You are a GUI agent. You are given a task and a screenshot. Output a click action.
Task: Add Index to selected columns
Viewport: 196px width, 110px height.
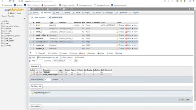point(110,53)
